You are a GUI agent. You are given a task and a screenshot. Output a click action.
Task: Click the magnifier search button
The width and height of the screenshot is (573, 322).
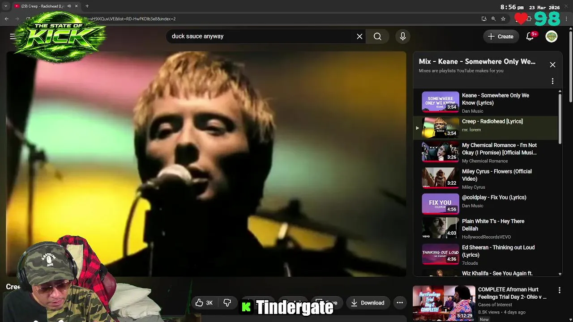click(377, 36)
